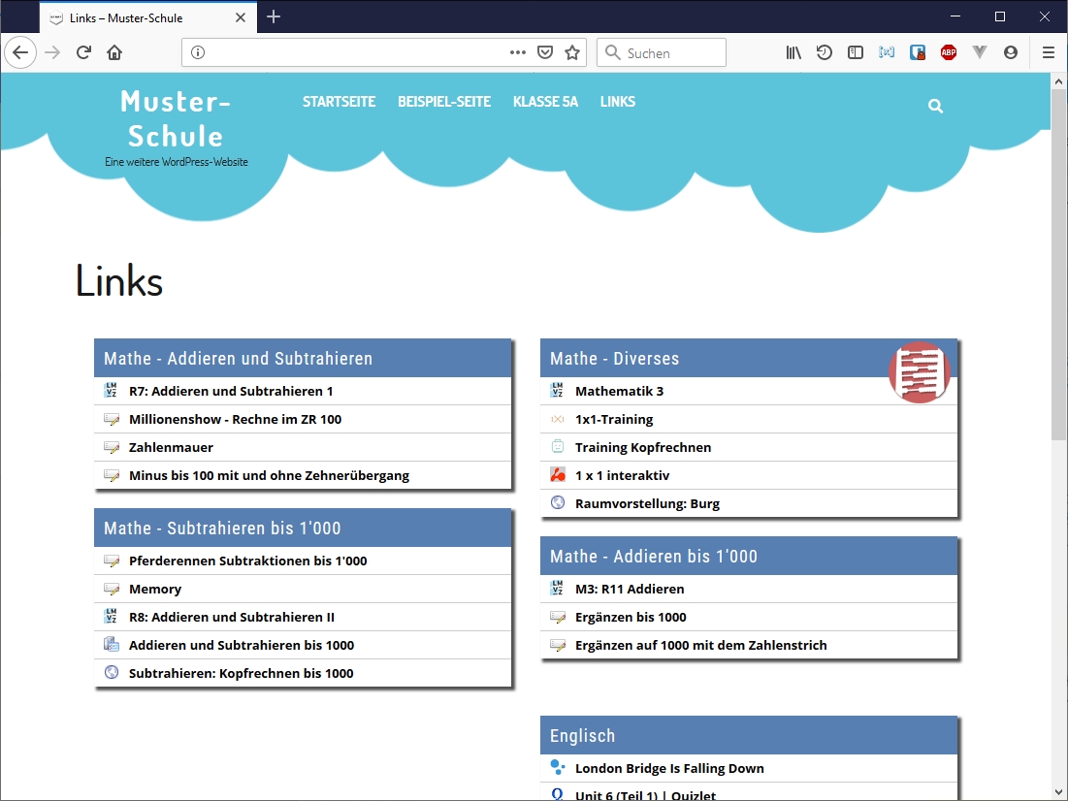Open Addieren und Subtrahieren bis 1000 link

pos(242,644)
